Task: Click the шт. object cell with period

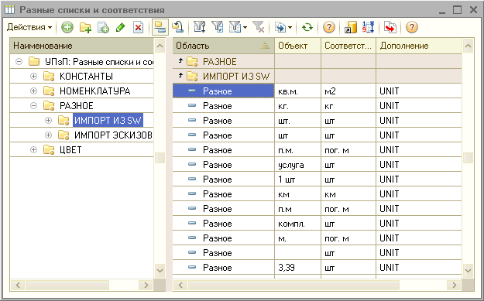Action: [297, 121]
